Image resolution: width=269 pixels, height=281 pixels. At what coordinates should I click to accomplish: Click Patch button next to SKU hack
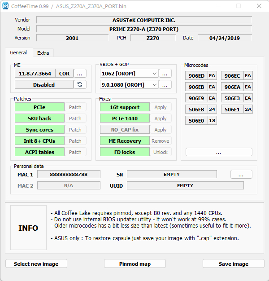[75, 119]
